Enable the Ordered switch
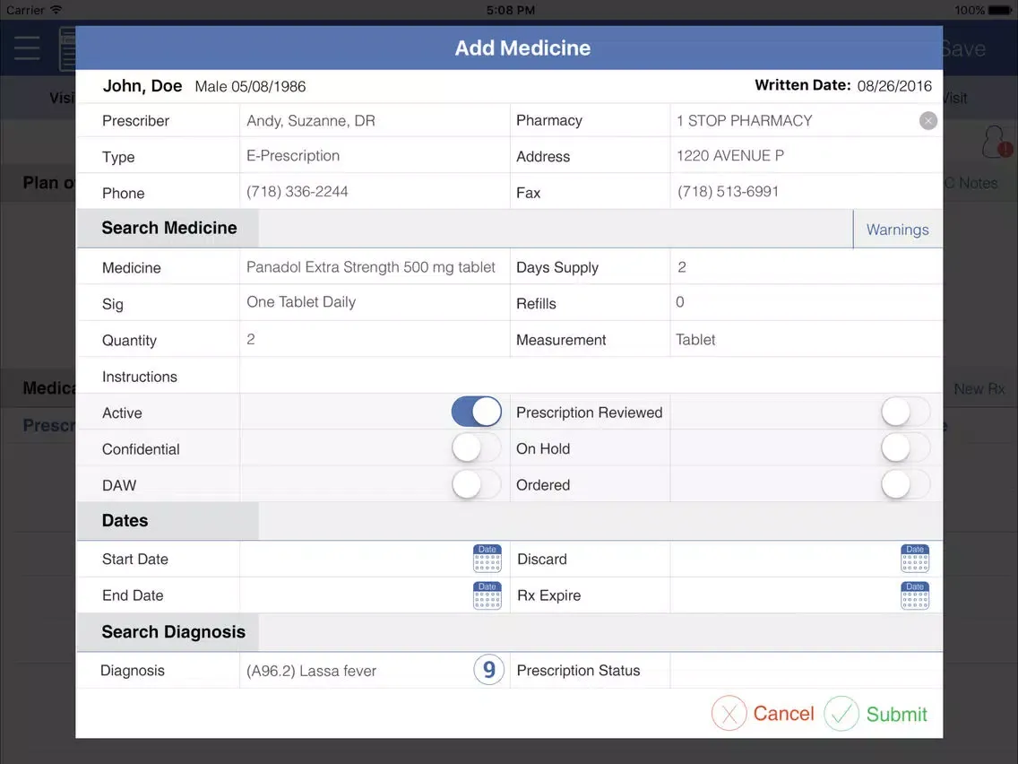Image resolution: width=1018 pixels, height=764 pixels. [x=906, y=484]
